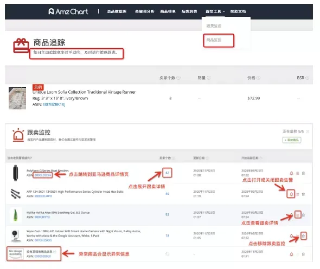Click info icon beside 更新日期 column
The height and width of the screenshot is (269, 320).
207,158
